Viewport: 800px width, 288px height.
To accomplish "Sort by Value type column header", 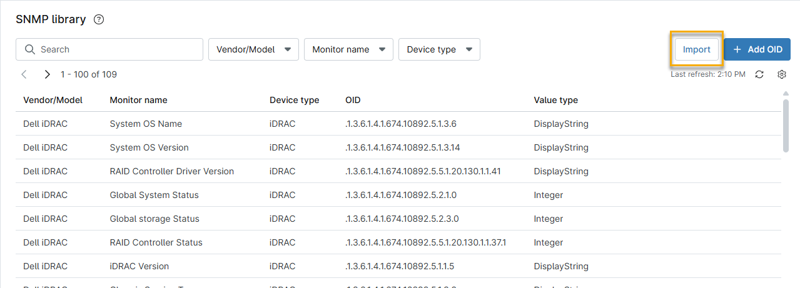I will (x=555, y=100).
